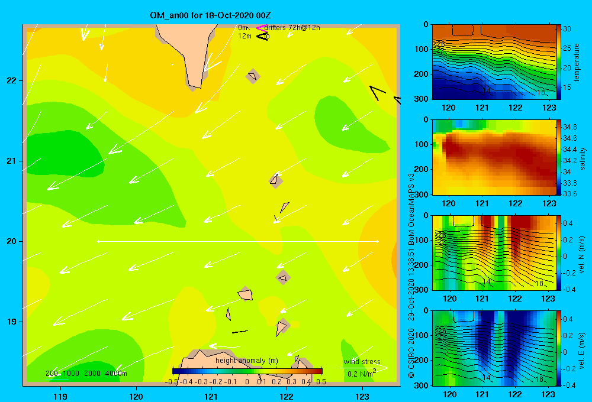The height and width of the screenshot is (402, 592).
Task: Open the salinity cross-section panel
Action: click(494, 157)
